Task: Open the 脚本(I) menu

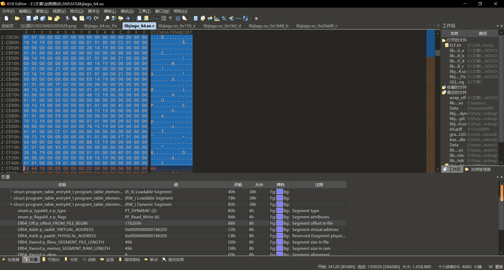Action: pyautogui.click(x=93, y=11)
